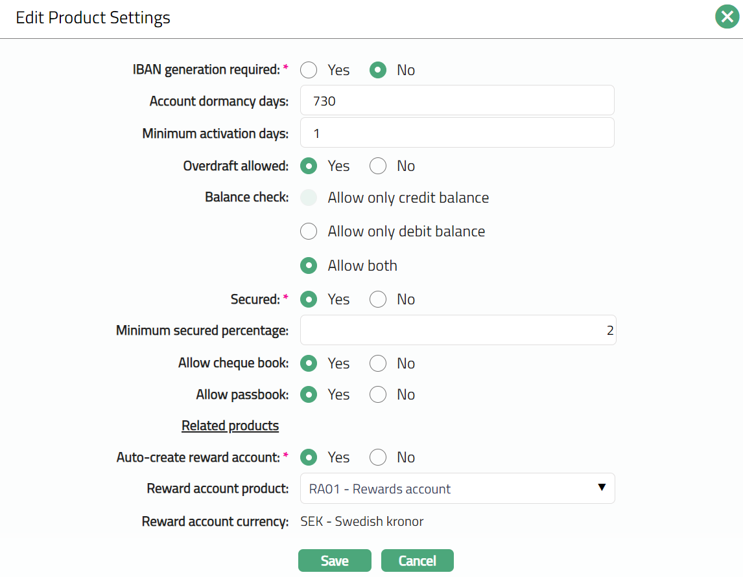The height and width of the screenshot is (577, 743).
Task: Close the Edit Product Settings dialog
Action: [727, 17]
